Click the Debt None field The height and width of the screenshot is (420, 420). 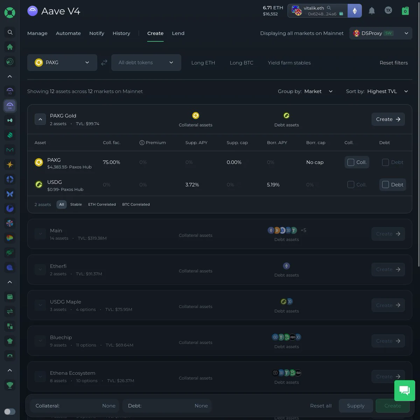click(x=167, y=406)
